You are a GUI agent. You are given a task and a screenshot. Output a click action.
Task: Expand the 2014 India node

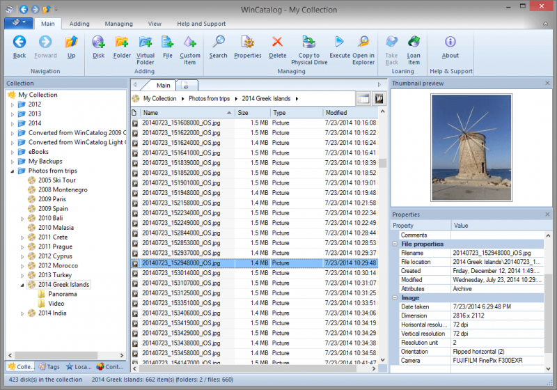(22, 313)
